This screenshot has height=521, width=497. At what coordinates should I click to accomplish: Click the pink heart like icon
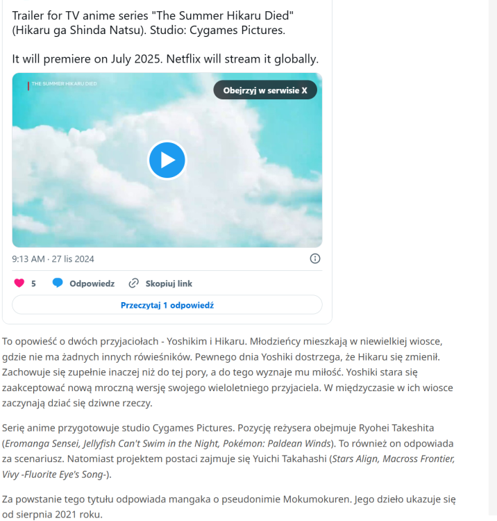(19, 283)
